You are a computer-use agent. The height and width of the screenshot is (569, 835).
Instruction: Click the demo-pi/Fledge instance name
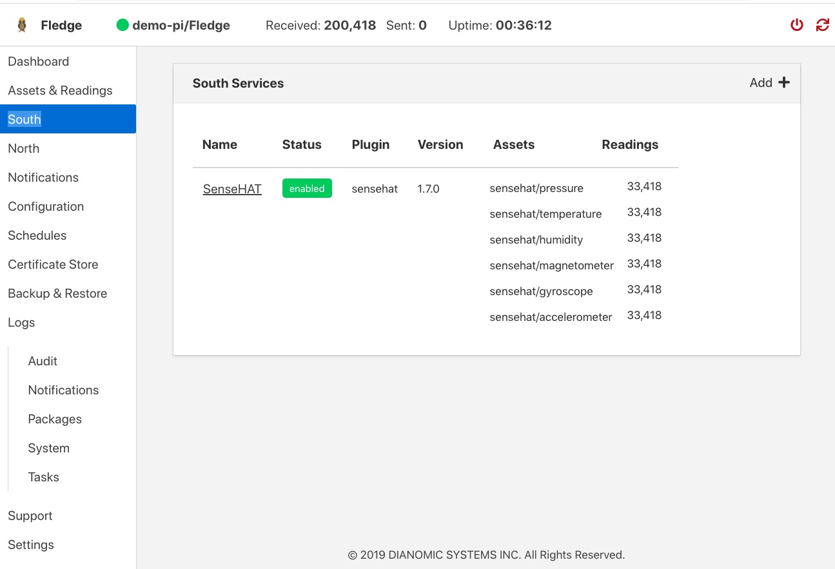pos(181,25)
